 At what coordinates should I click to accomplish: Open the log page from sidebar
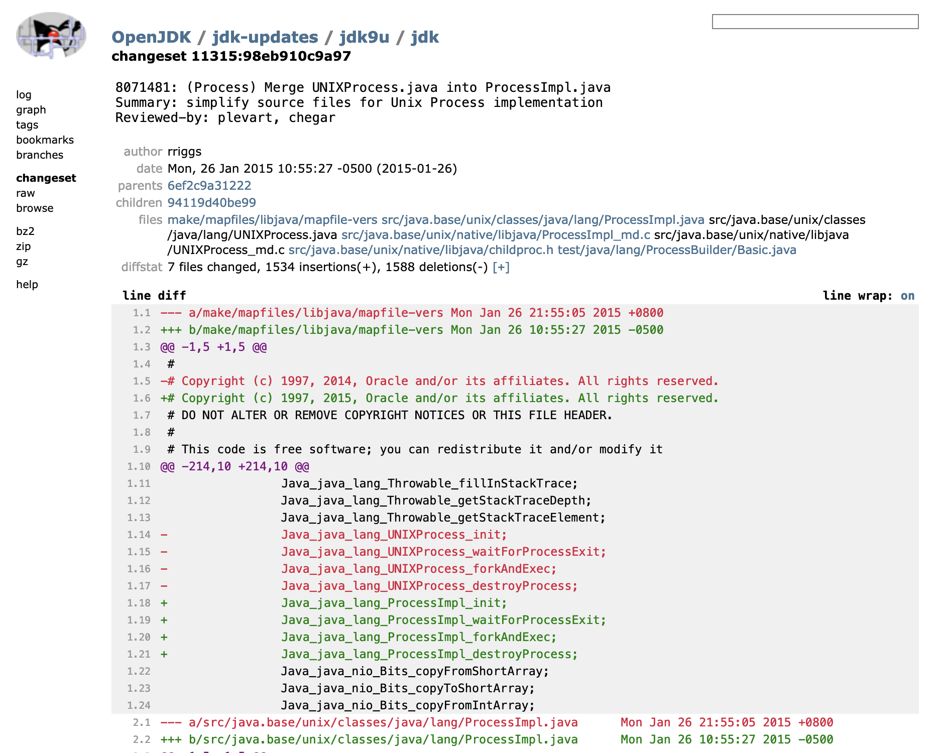[x=24, y=95]
